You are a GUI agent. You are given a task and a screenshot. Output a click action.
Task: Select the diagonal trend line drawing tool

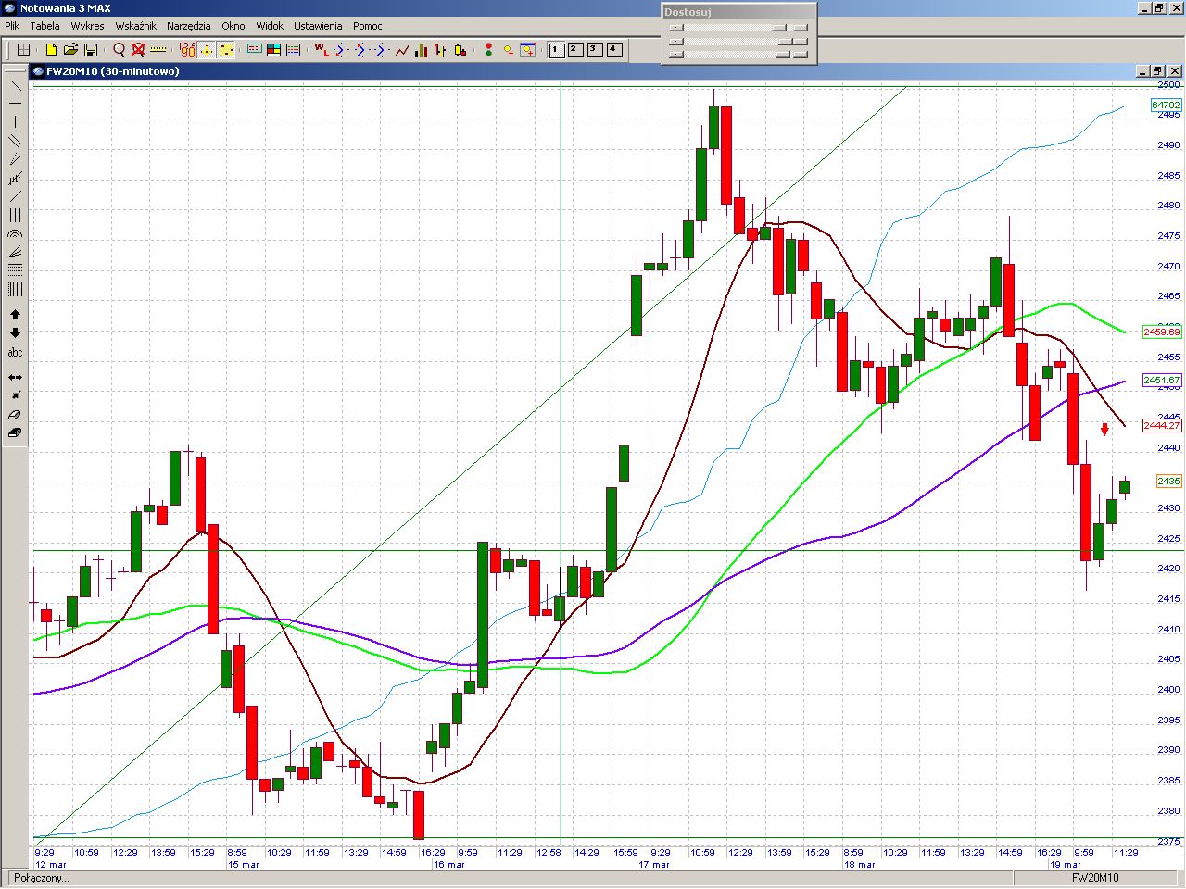pyautogui.click(x=15, y=85)
